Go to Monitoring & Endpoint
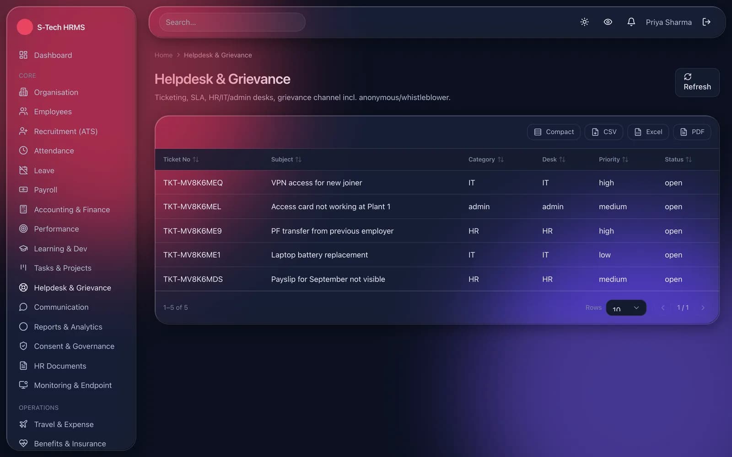732x457 pixels. click(x=72, y=385)
